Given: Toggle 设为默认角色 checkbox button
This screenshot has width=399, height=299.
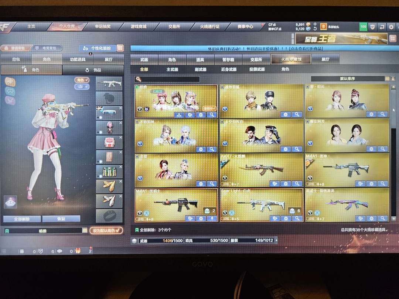Looking at the screenshot, I should tap(106, 231).
